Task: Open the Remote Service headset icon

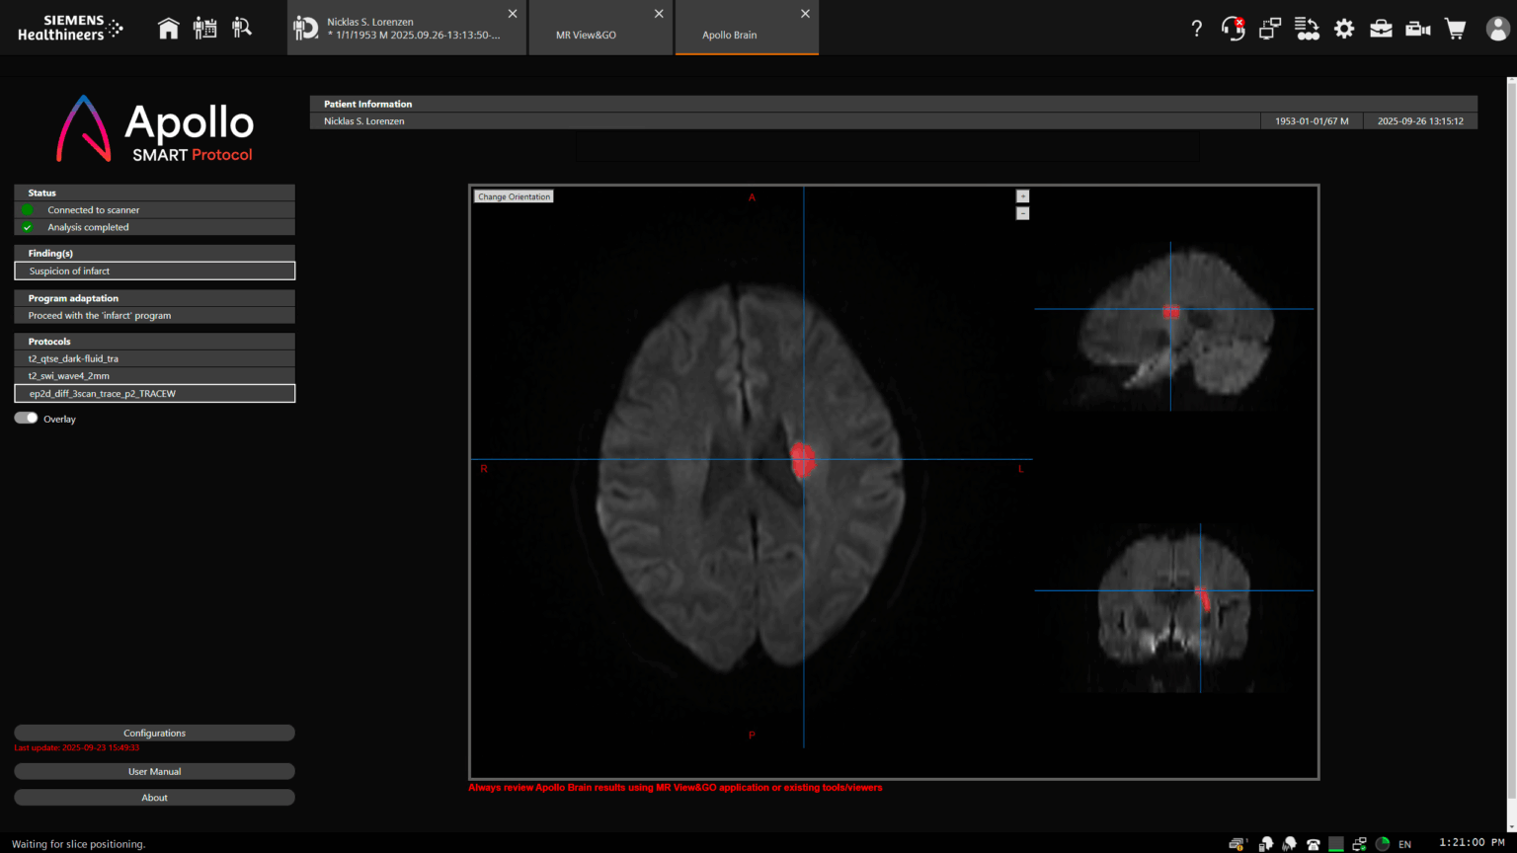Action: (1232, 29)
